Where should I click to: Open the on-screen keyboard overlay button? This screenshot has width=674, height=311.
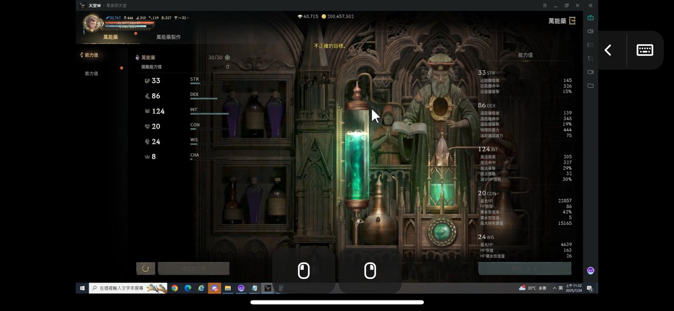pyautogui.click(x=645, y=50)
